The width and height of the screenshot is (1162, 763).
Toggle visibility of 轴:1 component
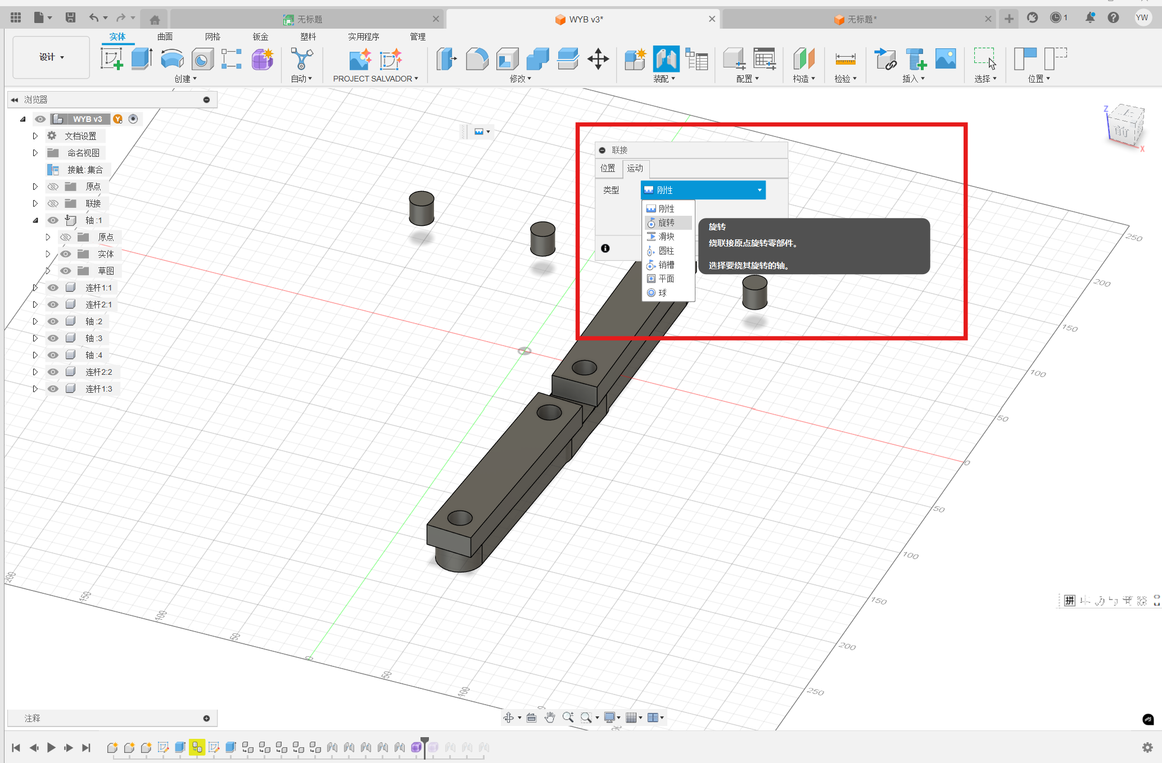(x=53, y=220)
